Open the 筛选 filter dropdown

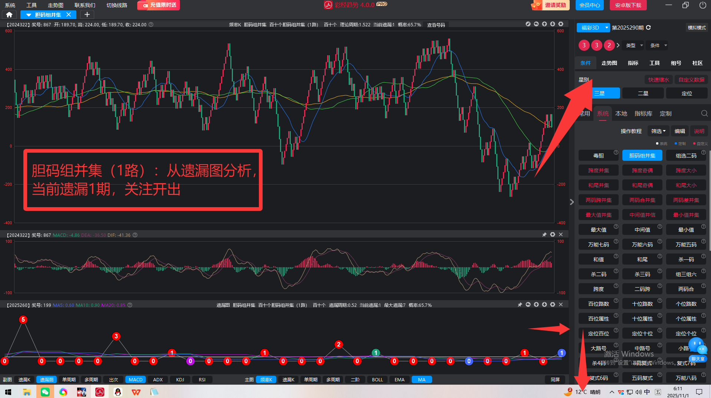click(x=658, y=131)
